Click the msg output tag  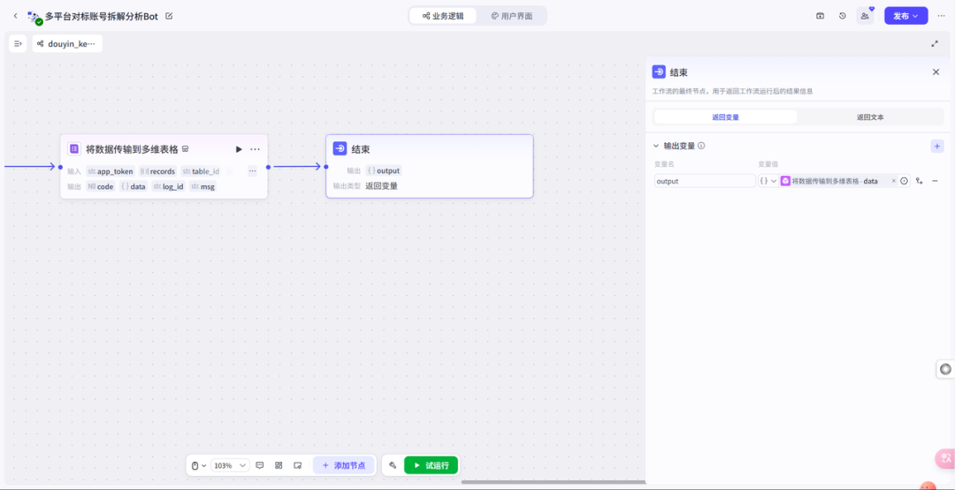coord(202,186)
